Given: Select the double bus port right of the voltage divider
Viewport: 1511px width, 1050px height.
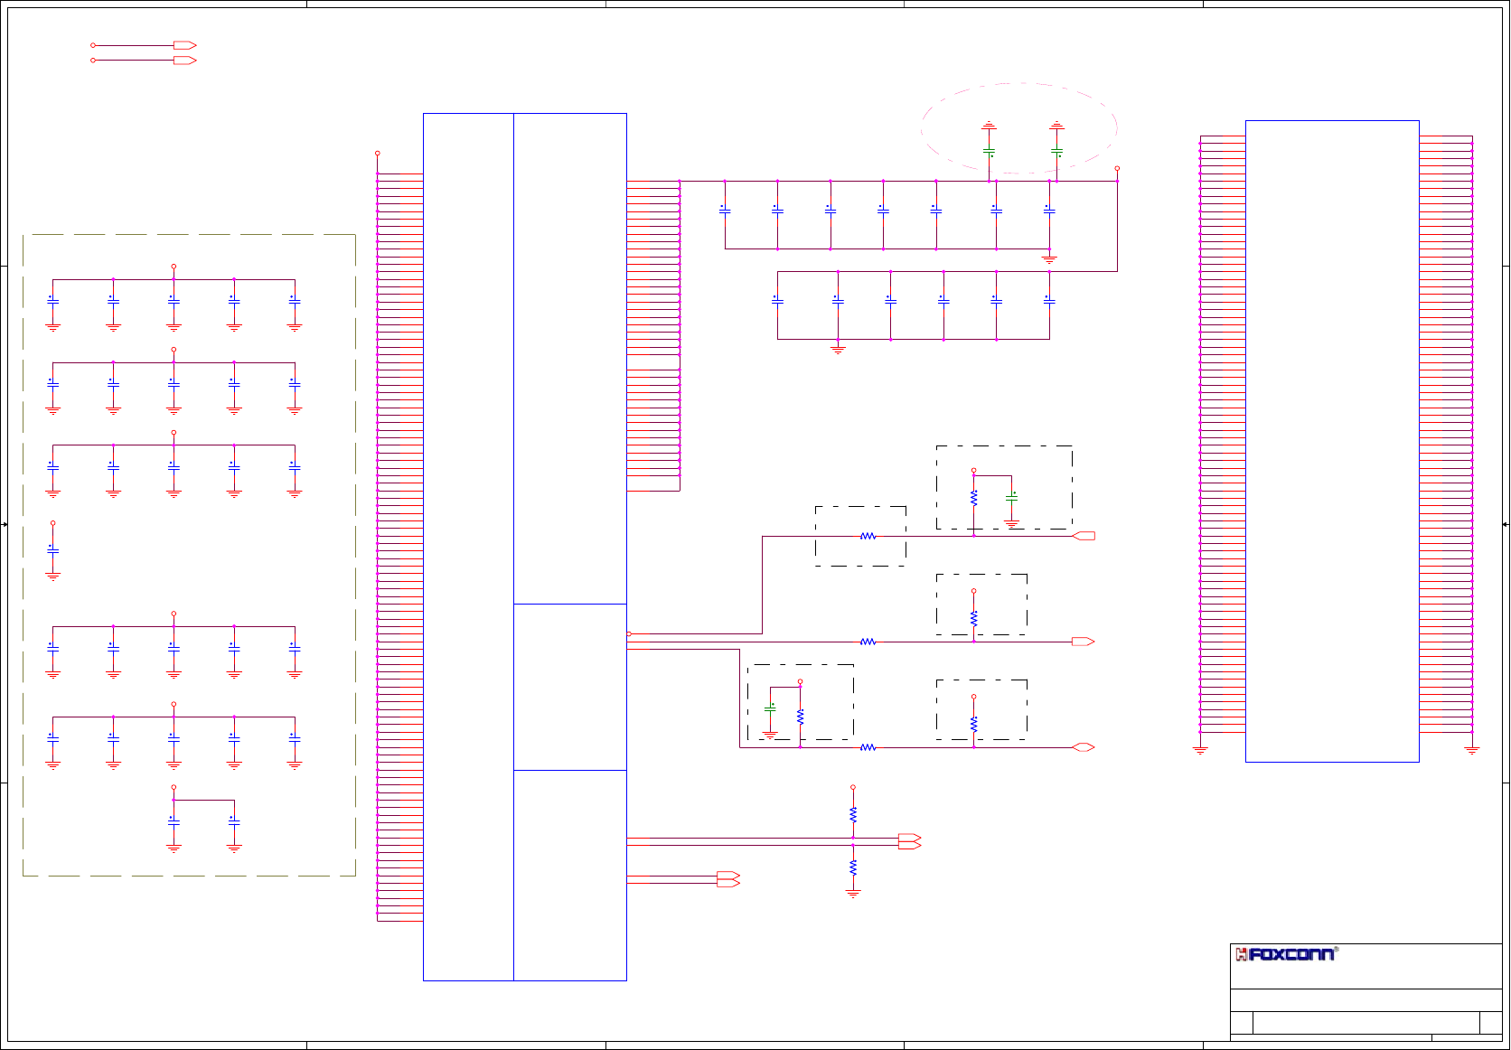Looking at the screenshot, I should tap(909, 841).
